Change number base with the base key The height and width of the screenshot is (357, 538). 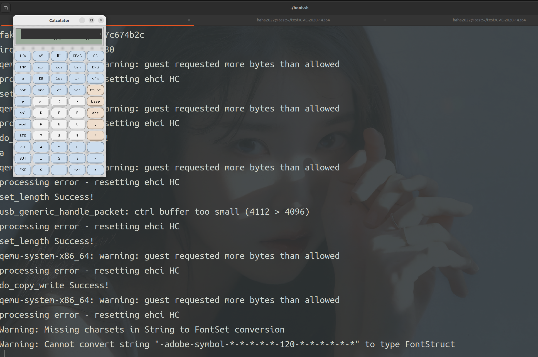click(x=95, y=101)
